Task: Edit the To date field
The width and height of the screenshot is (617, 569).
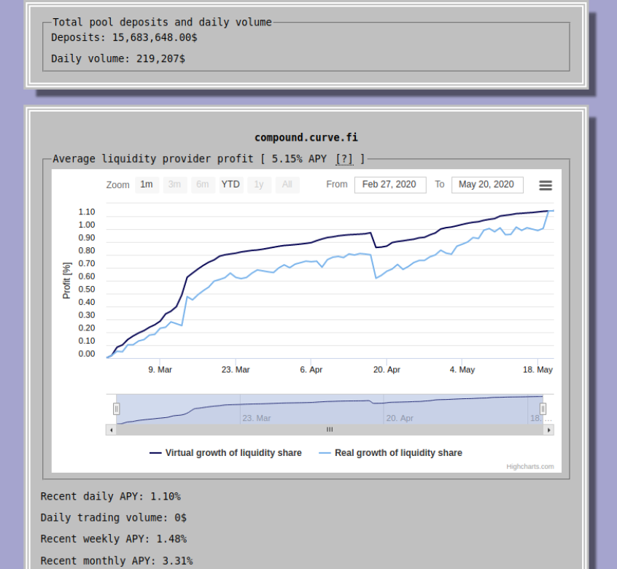Action: pos(487,185)
